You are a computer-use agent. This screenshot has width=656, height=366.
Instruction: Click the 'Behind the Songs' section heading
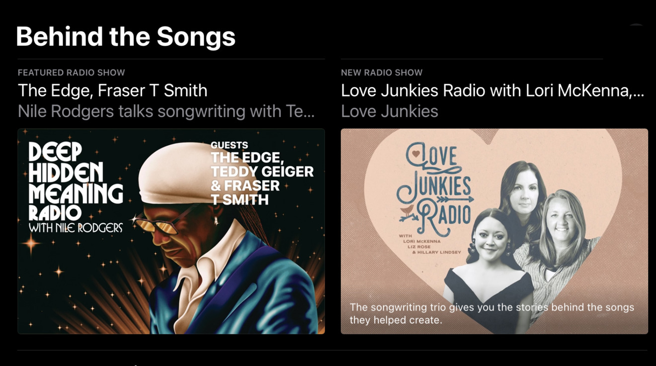[126, 36]
